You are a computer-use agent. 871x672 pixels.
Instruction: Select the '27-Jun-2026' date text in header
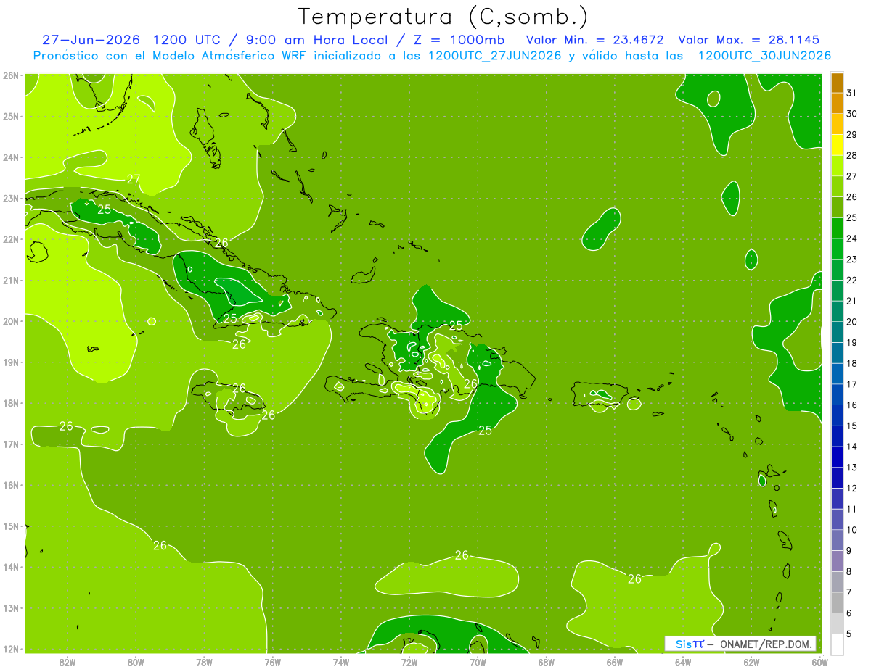click(x=91, y=40)
